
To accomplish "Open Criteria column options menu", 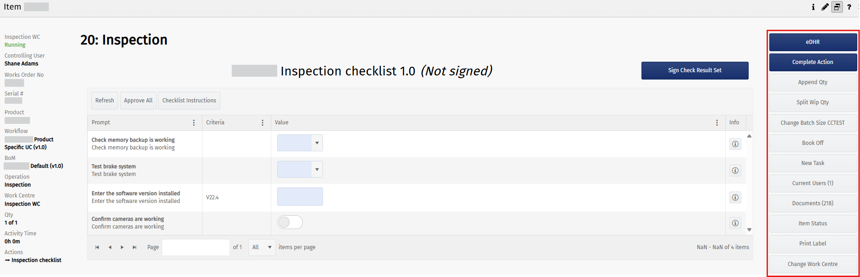I will pos(263,123).
